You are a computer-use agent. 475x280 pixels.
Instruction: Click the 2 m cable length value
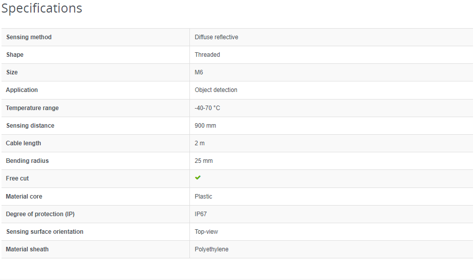point(200,143)
